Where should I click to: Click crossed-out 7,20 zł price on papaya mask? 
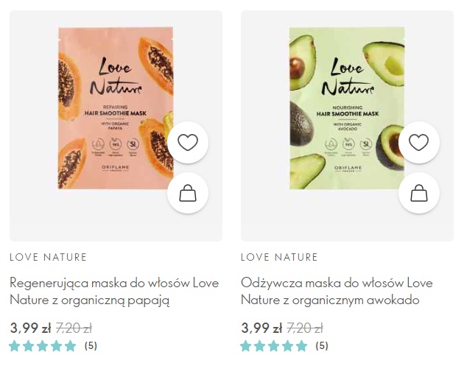tap(74, 328)
